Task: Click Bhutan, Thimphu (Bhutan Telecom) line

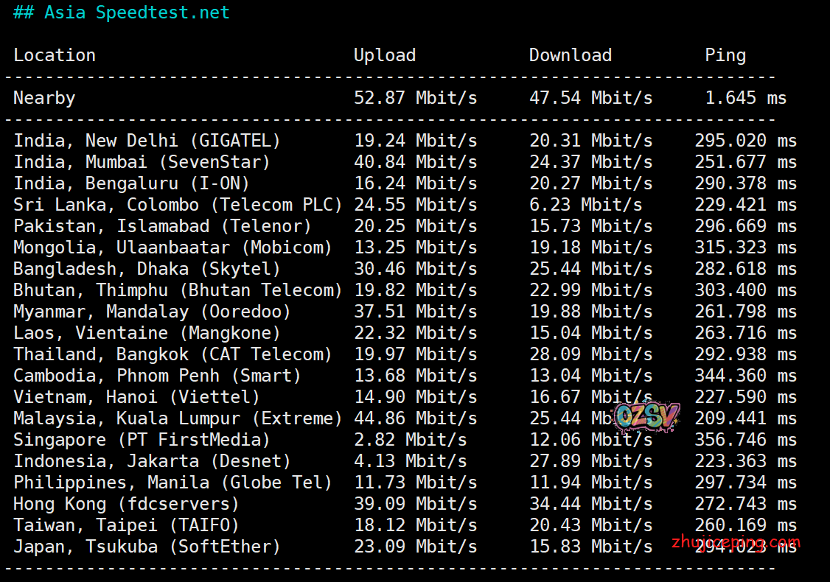Action: click(178, 290)
